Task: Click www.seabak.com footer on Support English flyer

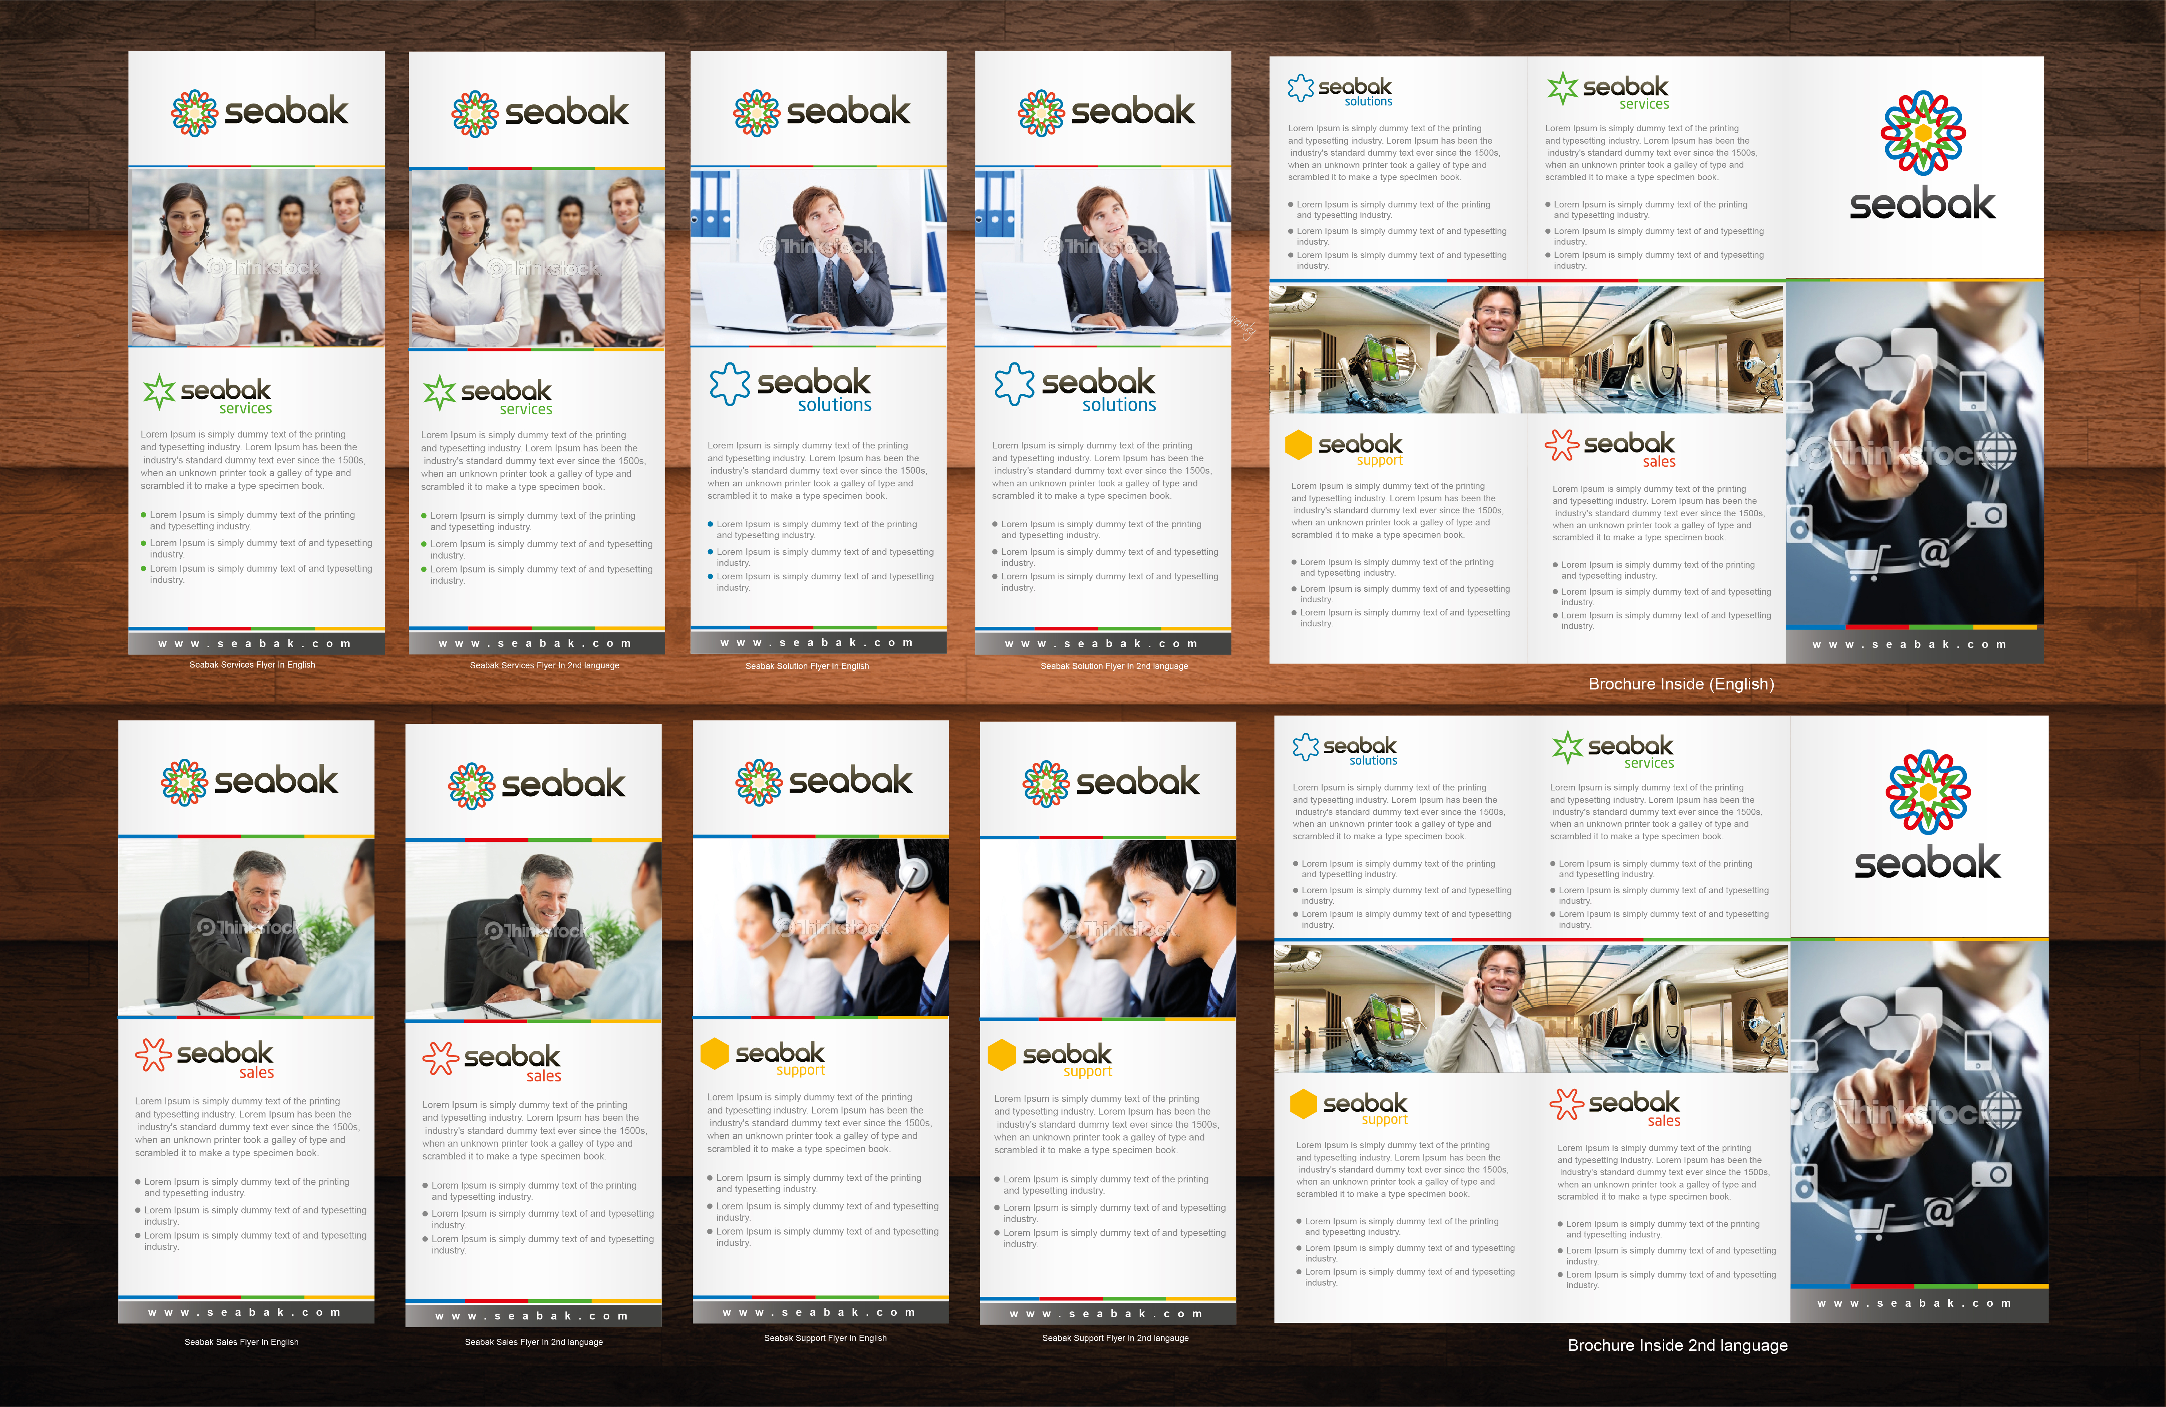Action: tap(819, 1312)
